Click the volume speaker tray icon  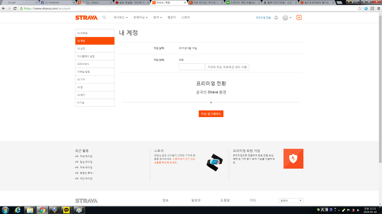click(x=358, y=210)
